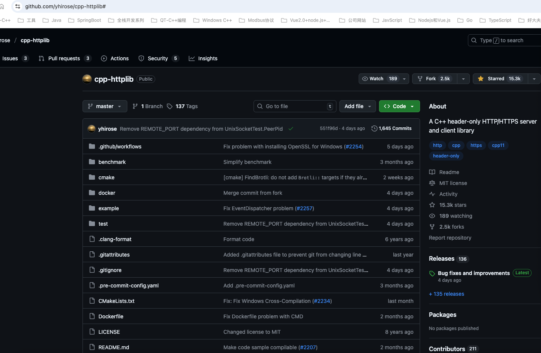Open the Add file dropdown
This screenshot has width=541, height=353.
tap(358, 106)
